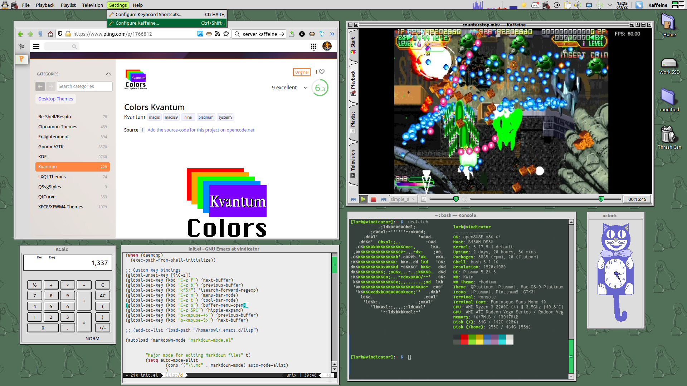The width and height of the screenshot is (687, 386).
Task: Click the Konsole scrollbar handle
Action: [x=571, y=356]
